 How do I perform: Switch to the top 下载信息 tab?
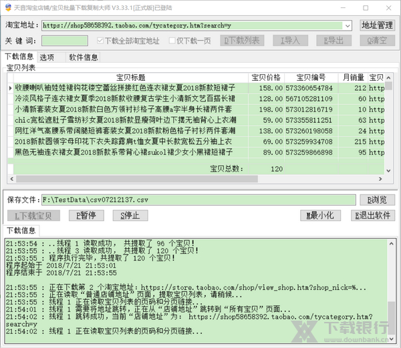click(x=19, y=57)
